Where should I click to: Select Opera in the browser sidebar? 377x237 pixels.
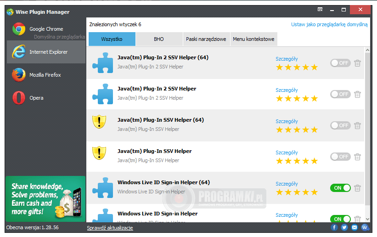click(46, 98)
